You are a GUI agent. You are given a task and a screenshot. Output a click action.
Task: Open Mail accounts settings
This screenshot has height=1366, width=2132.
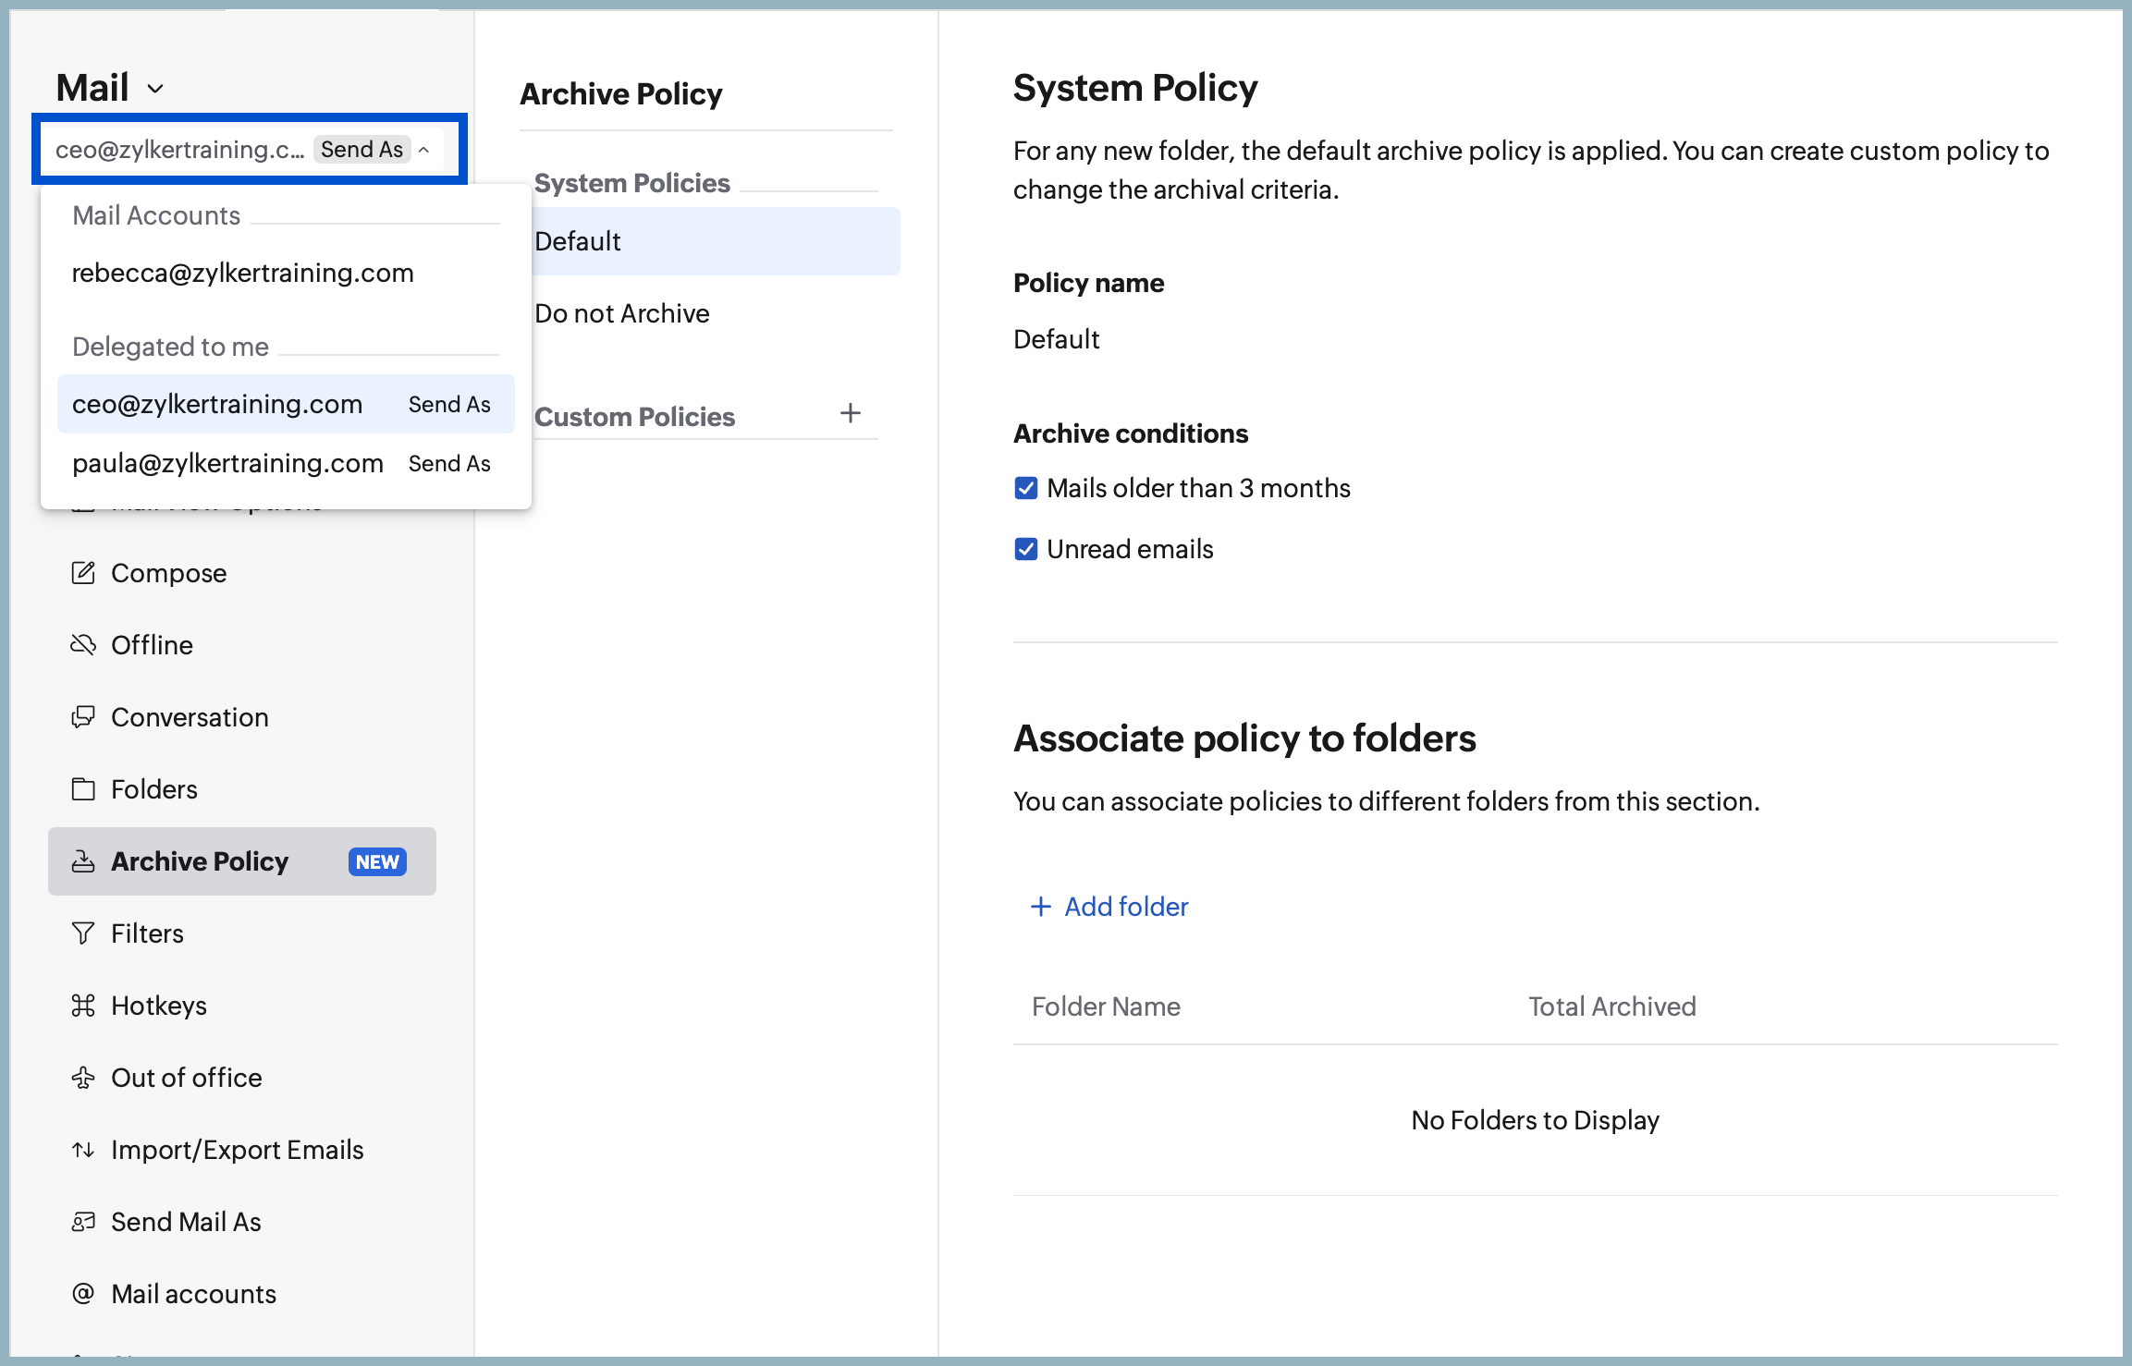pos(242,1294)
